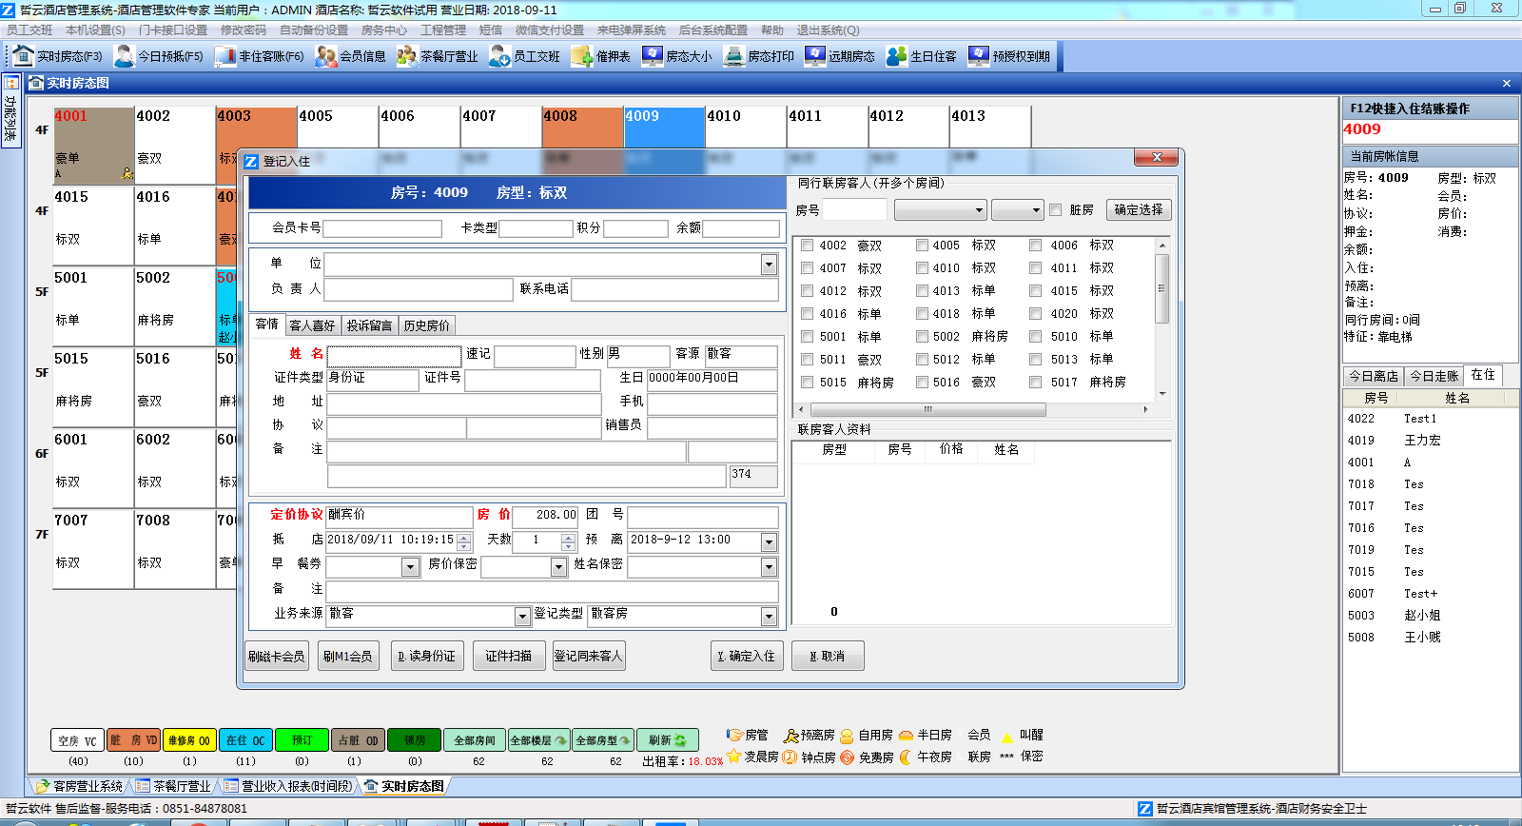1522x826 pixels.
Task: Open 今日预抵(F5) toolbar icon
Action: tap(124, 56)
